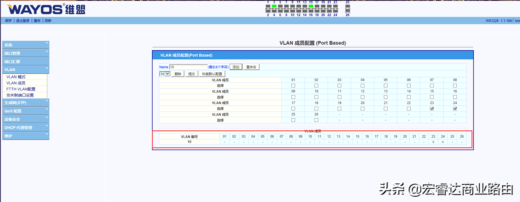Uncheck the port 24 VLAN member box
Viewport: 520px width, 202px height.
click(455, 109)
